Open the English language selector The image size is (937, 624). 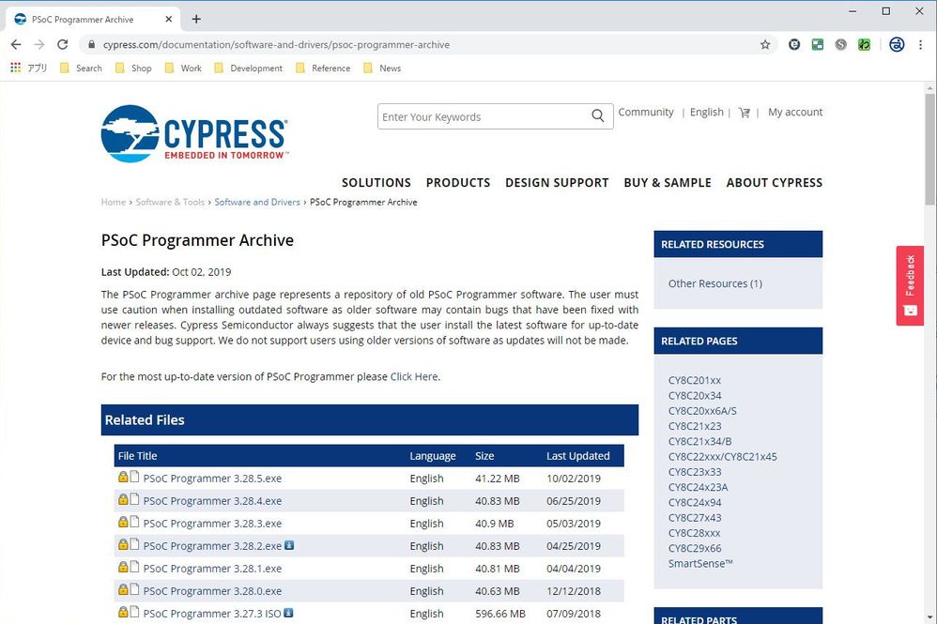[x=706, y=113]
